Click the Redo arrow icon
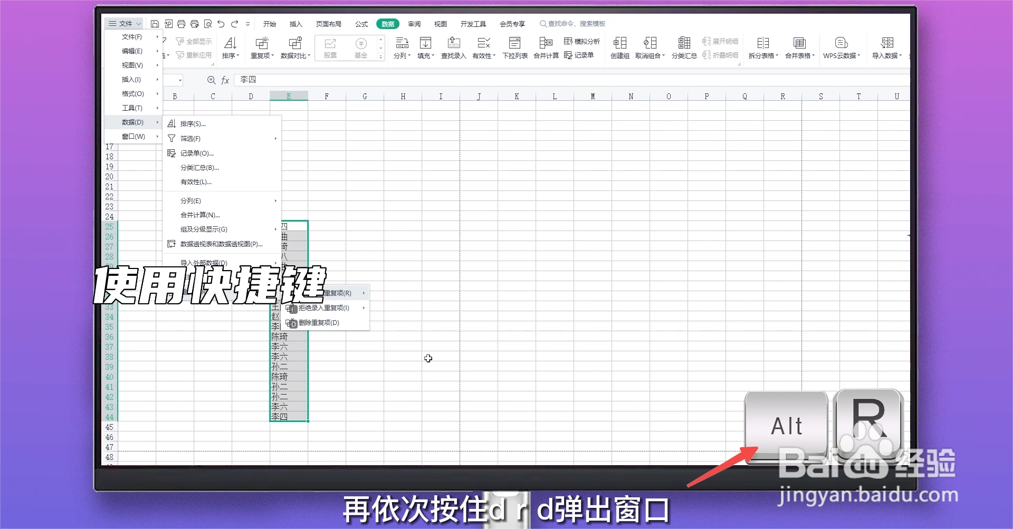 coord(235,24)
